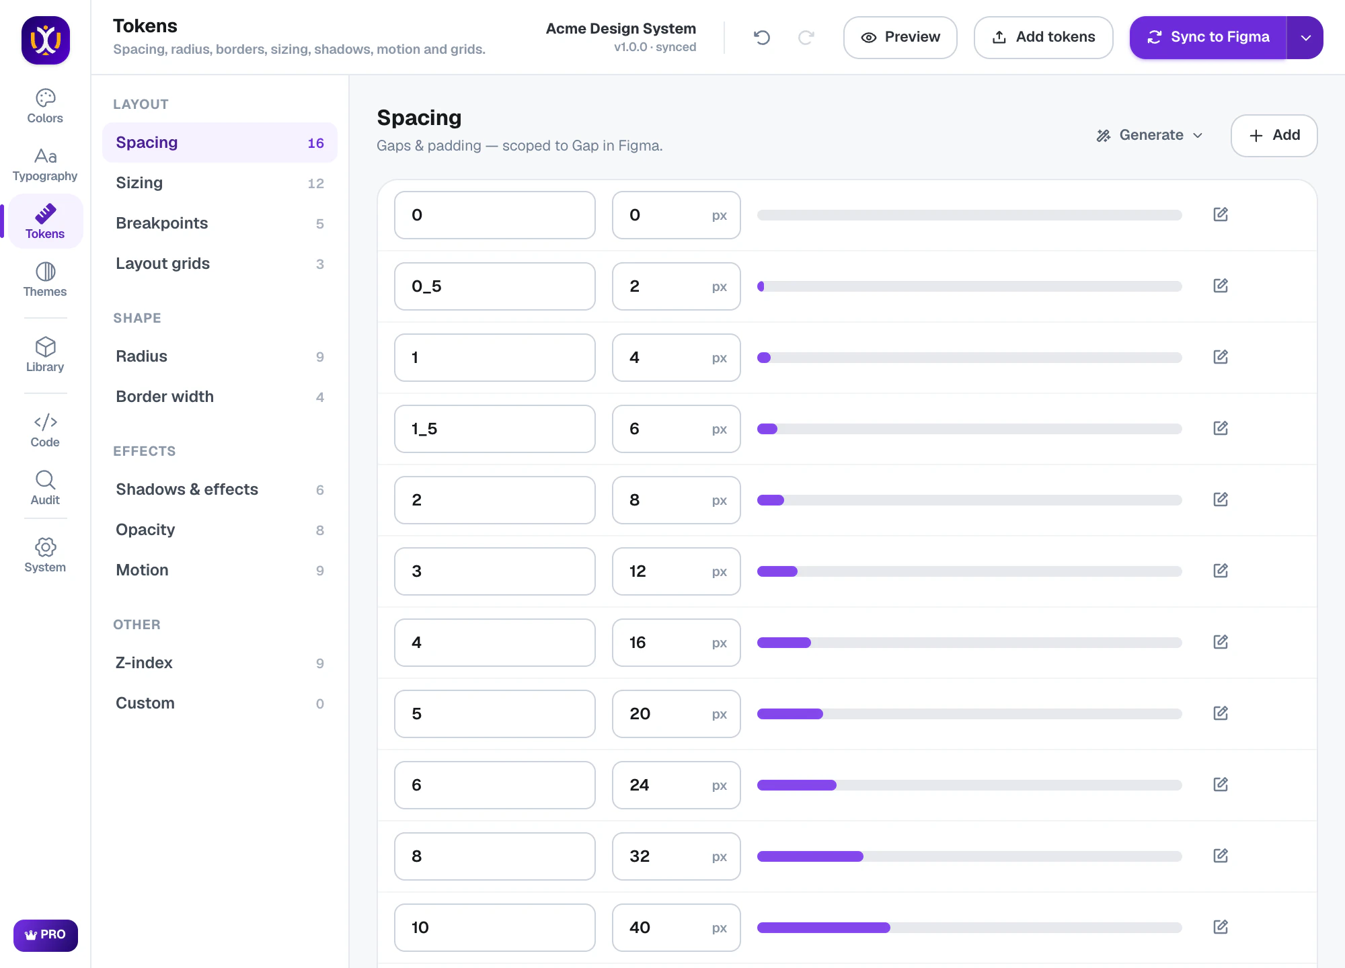Go to Typography in the sidebar
1345x968 pixels.
point(45,164)
